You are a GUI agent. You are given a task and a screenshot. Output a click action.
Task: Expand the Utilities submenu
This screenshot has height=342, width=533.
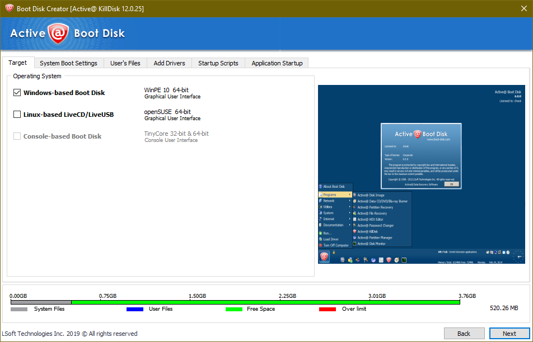328,207
